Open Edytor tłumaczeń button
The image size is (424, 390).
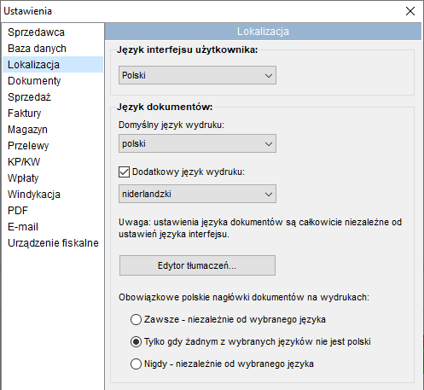click(x=197, y=265)
